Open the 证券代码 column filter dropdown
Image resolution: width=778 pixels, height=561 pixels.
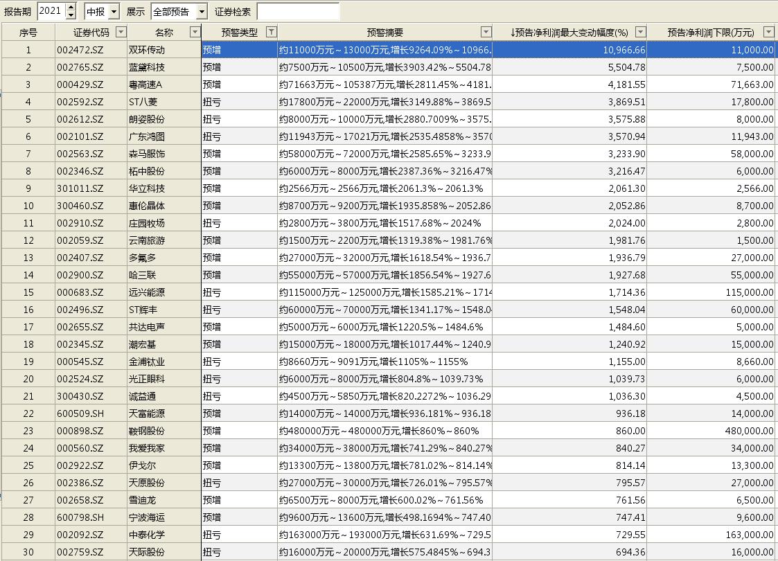(x=121, y=32)
